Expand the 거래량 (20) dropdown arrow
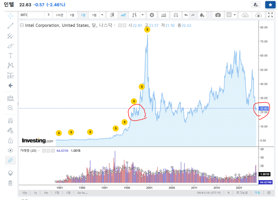 point(39,151)
